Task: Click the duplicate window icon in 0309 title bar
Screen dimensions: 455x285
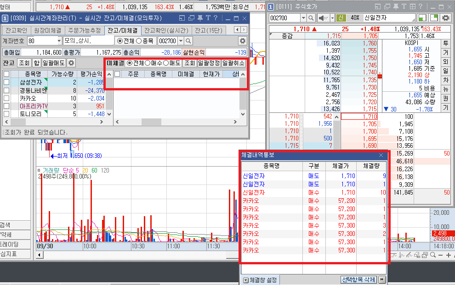Action: pos(191,18)
